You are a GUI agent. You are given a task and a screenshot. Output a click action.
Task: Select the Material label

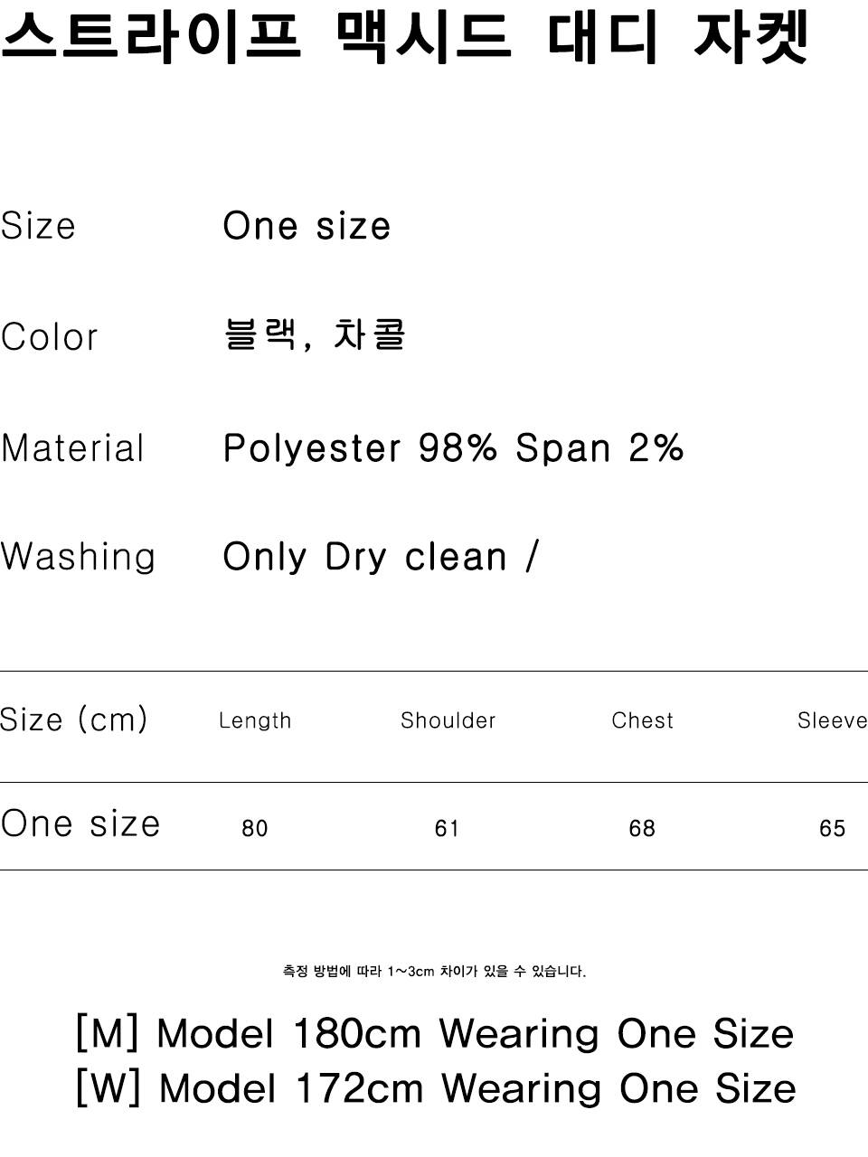click(x=72, y=448)
